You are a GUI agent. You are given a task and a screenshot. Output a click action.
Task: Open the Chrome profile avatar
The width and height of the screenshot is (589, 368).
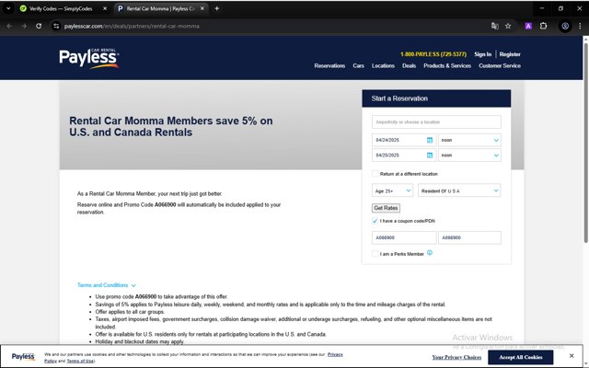tap(565, 26)
